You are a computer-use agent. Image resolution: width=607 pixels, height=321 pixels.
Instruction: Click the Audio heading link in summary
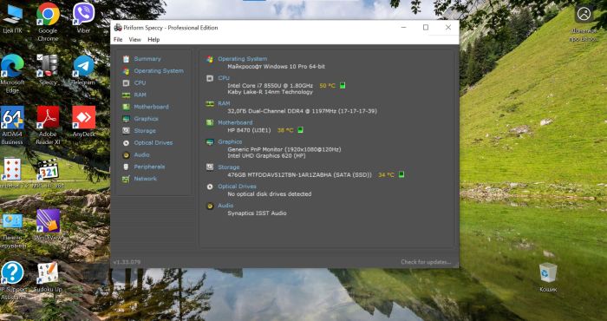(225, 206)
